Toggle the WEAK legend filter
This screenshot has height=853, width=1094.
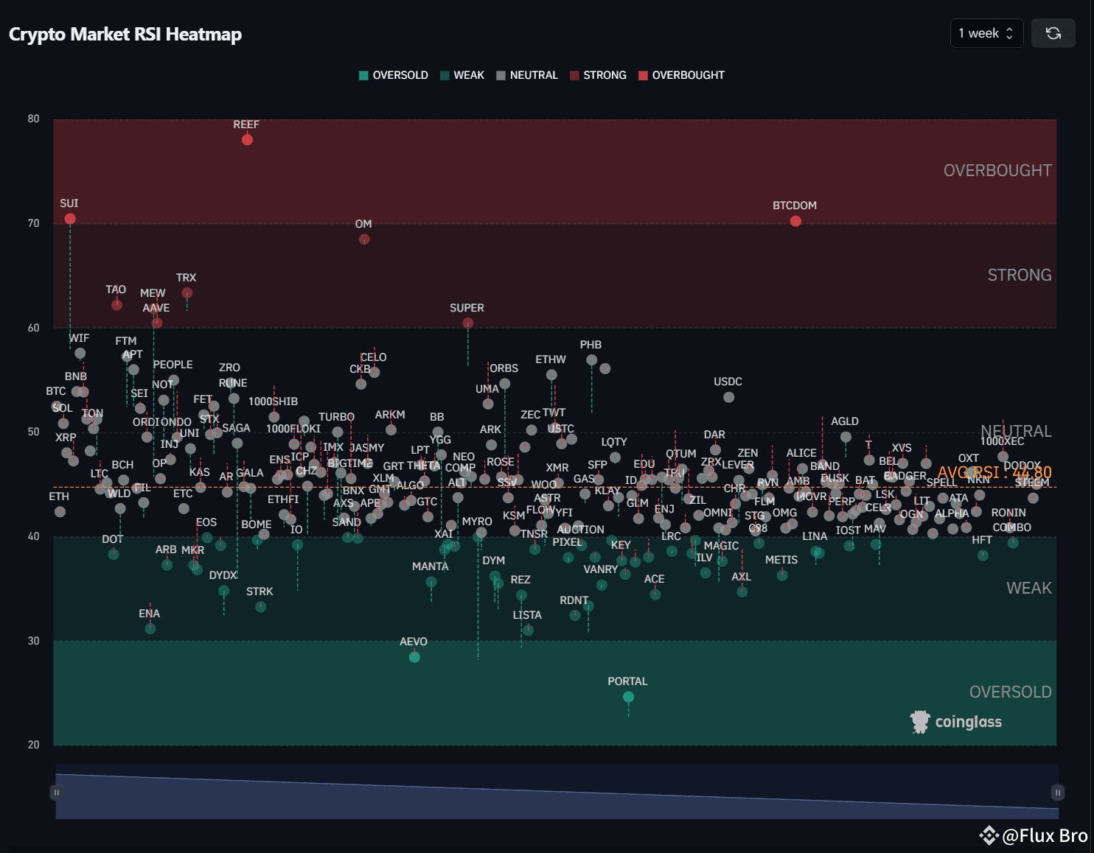463,74
